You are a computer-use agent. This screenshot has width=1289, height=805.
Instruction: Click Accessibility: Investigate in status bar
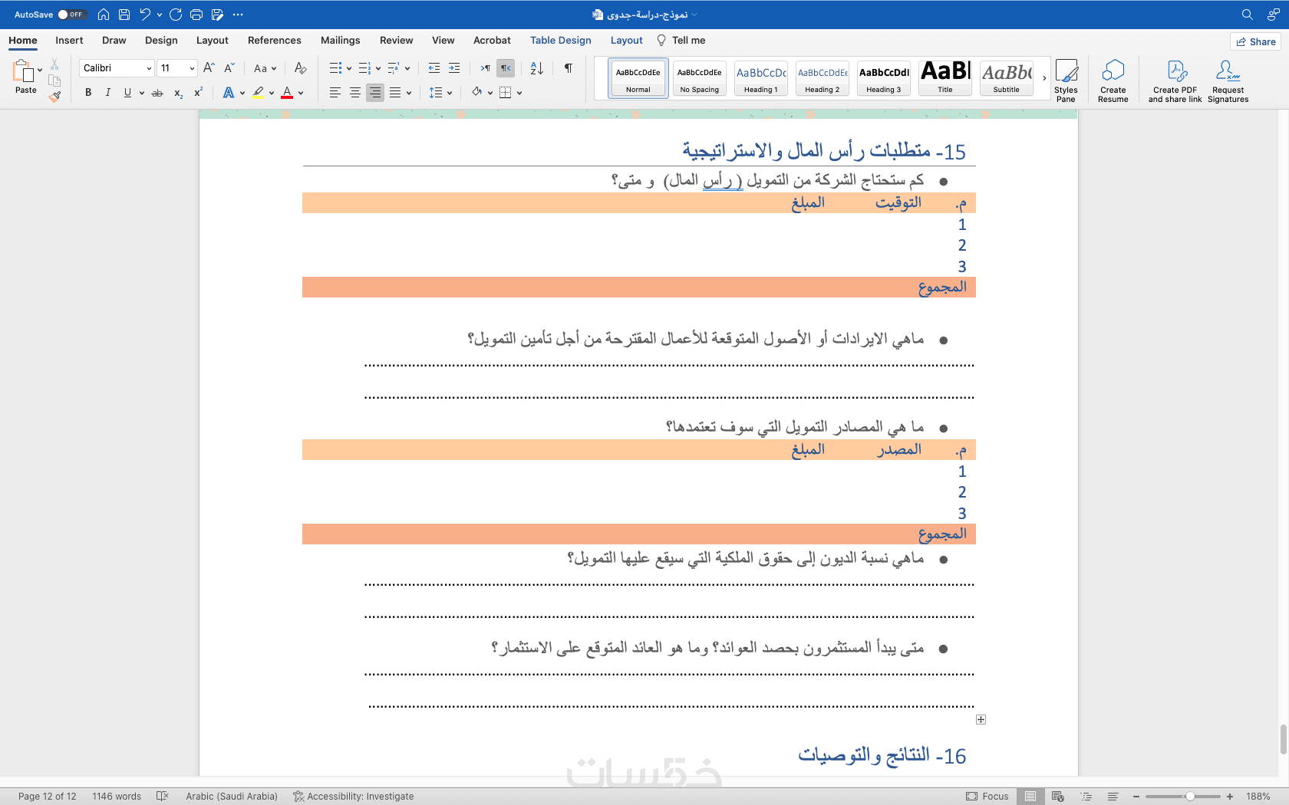[354, 797]
